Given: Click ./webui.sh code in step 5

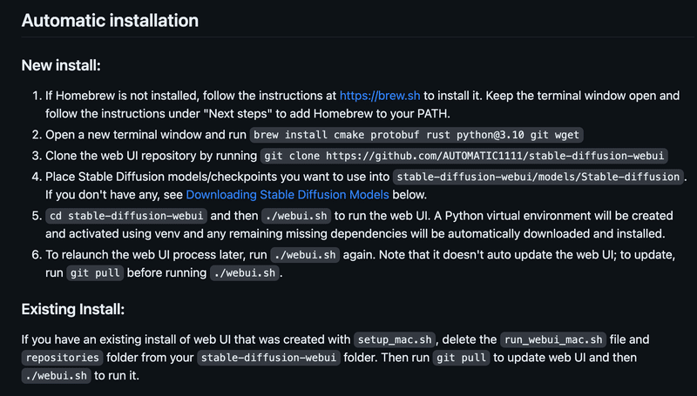Looking at the screenshot, I should [x=296, y=216].
